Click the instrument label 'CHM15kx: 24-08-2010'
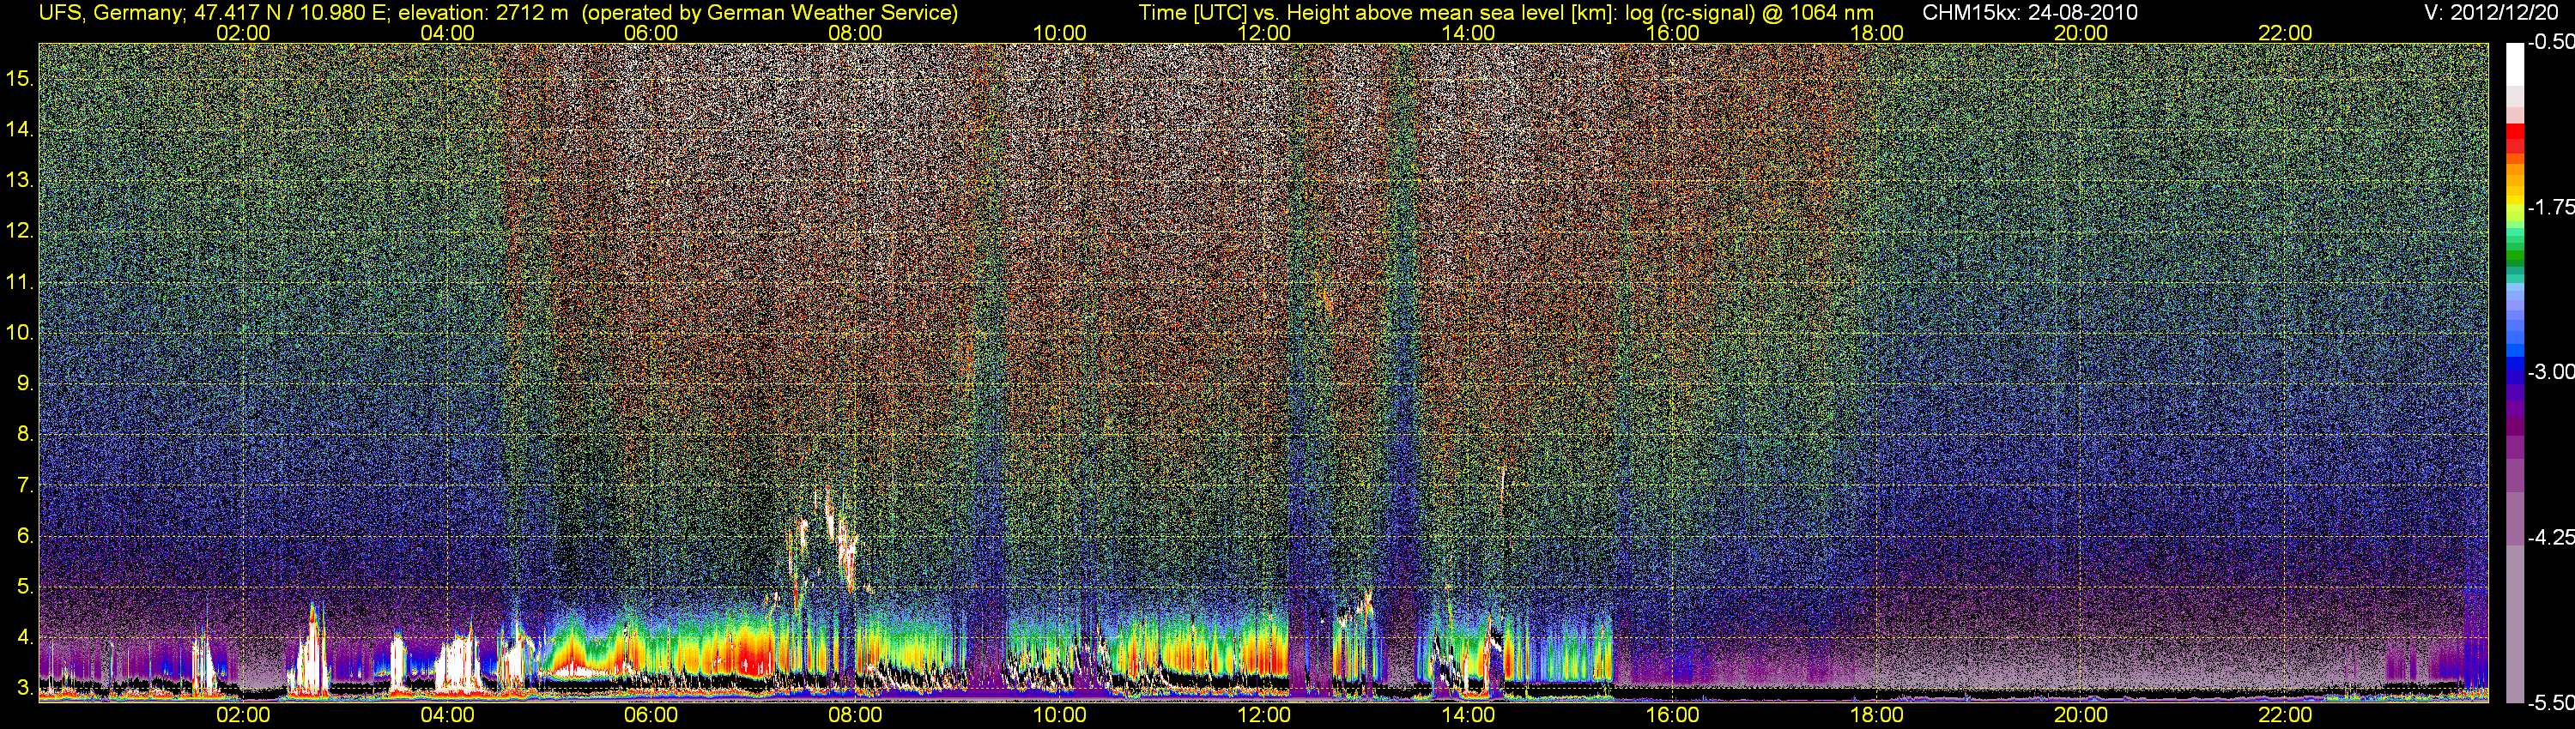 [x=2030, y=13]
